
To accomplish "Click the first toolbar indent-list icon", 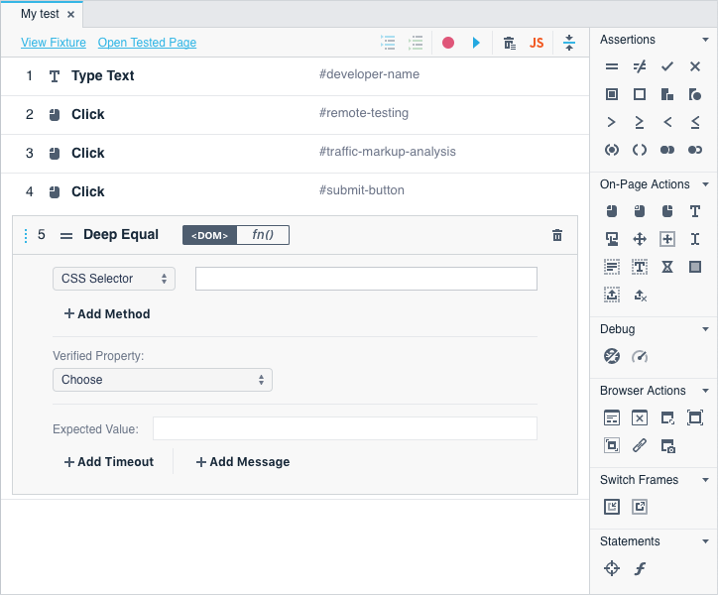I will coord(389,43).
